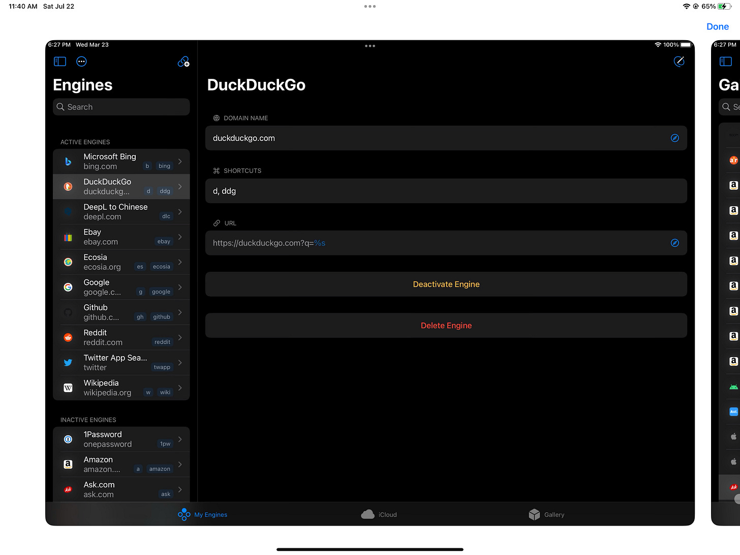
Task: Switch to the iCloud tab
Action: (x=379, y=515)
